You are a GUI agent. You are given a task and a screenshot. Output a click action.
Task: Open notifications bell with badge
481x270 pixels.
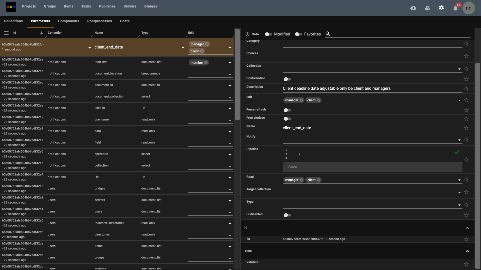coord(455,8)
